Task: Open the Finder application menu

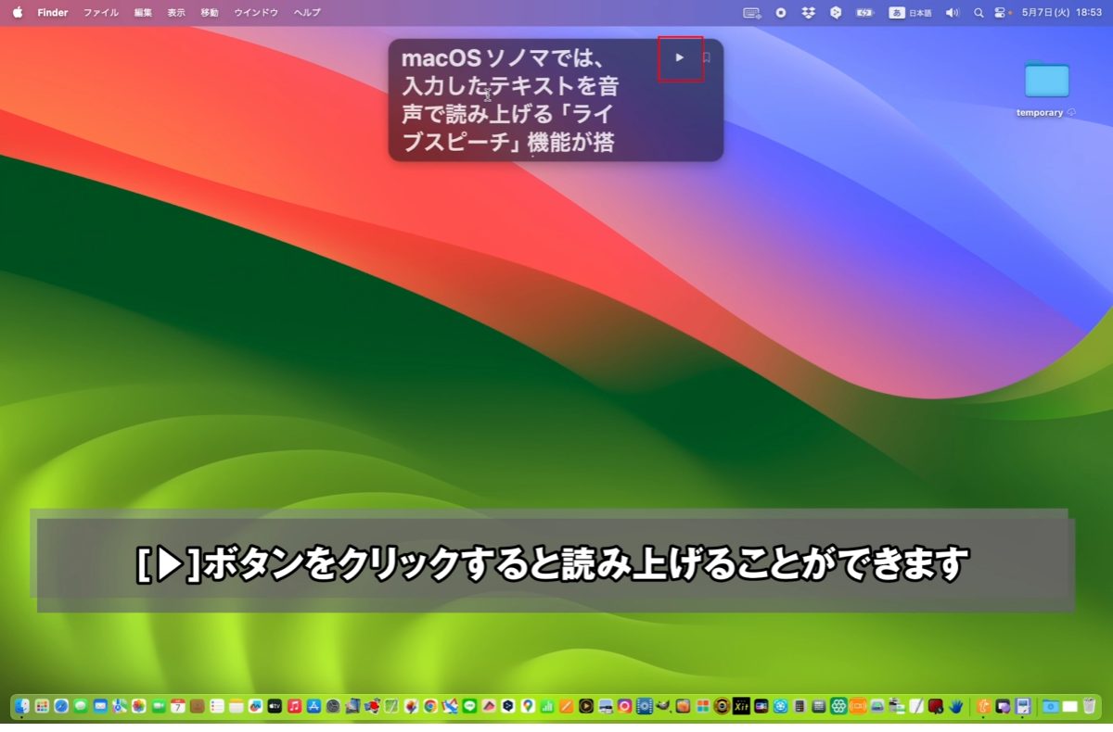Action: click(x=53, y=13)
